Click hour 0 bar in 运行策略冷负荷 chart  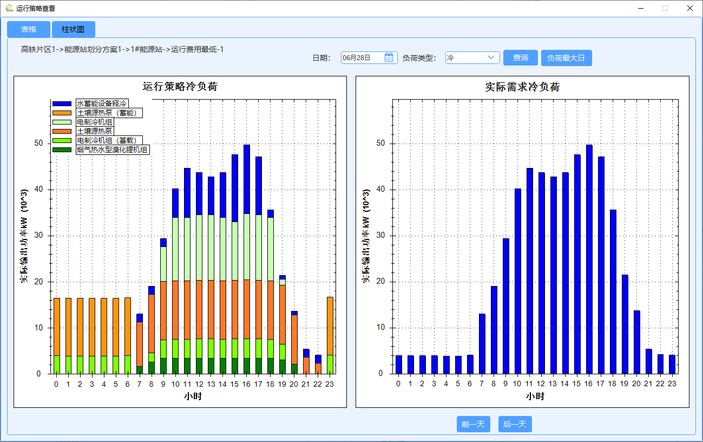coord(57,336)
